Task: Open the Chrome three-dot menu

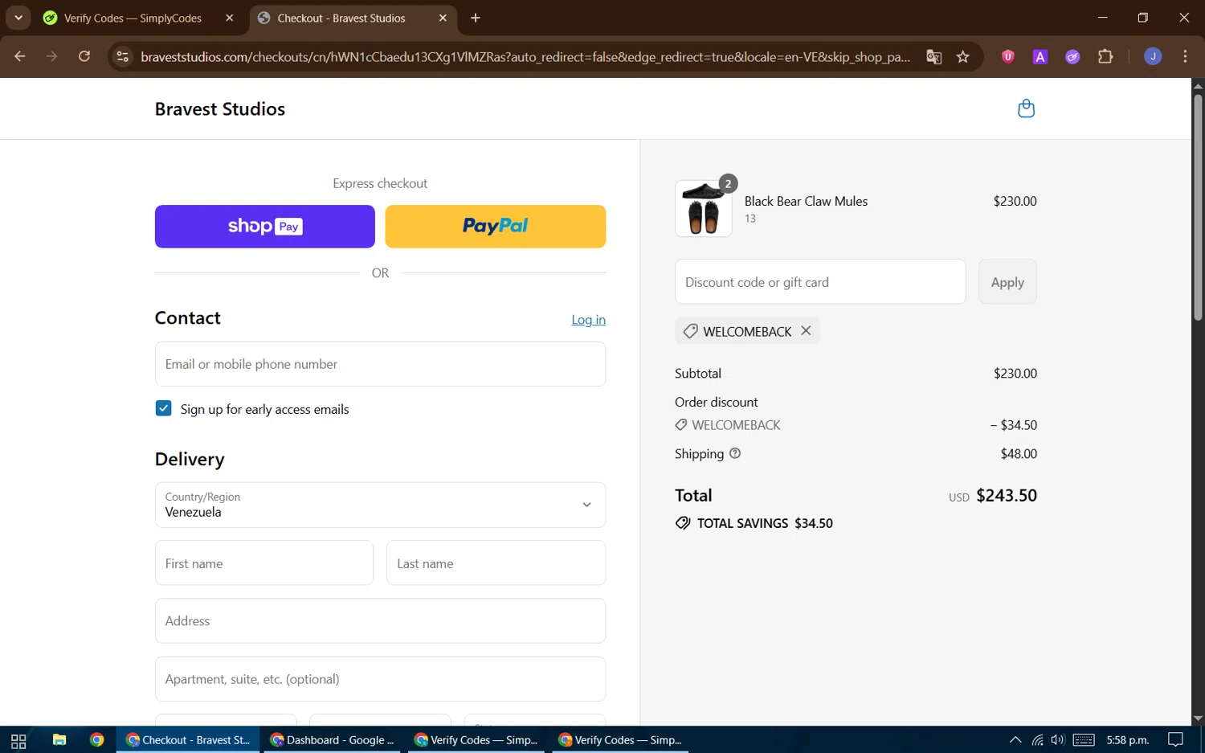Action: point(1185,56)
